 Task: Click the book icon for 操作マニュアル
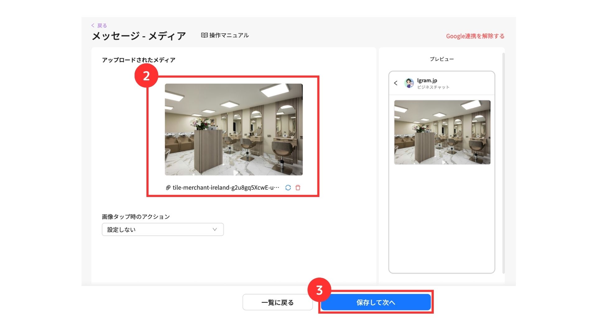tap(204, 35)
